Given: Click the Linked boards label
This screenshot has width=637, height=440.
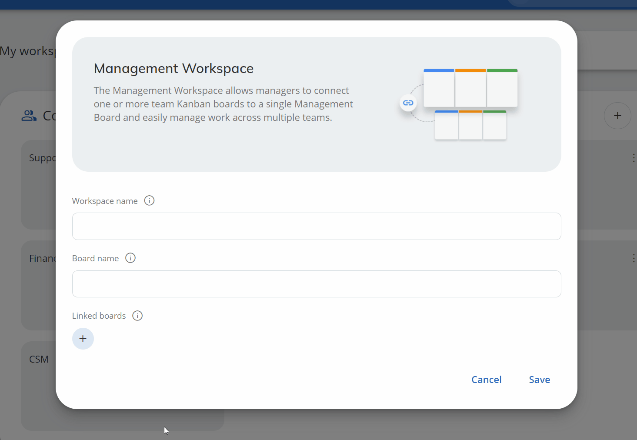Looking at the screenshot, I should (x=99, y=316).
